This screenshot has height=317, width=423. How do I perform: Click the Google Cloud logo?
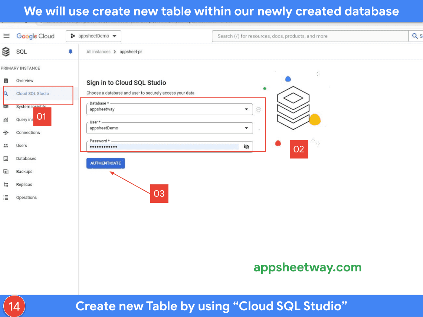point(36,36)
